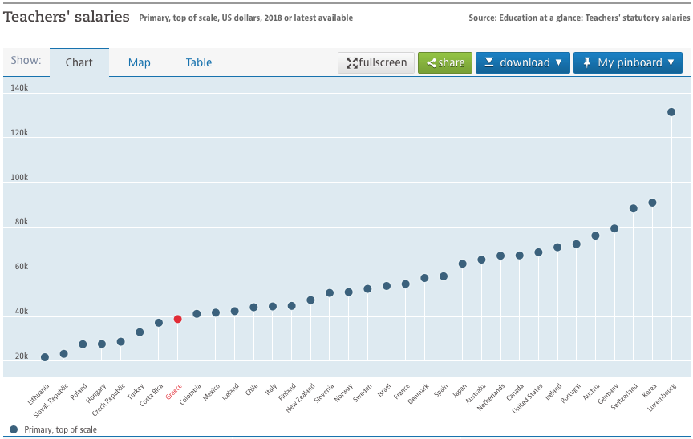Screen dimensions: 693x439
Task: Click the Germany data point
Action: tap(614, 228)
